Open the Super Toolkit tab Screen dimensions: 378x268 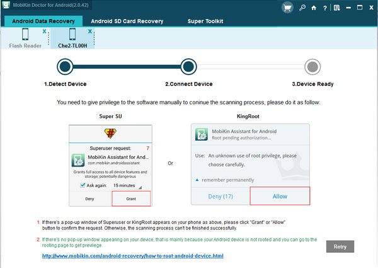coord(205,21)
